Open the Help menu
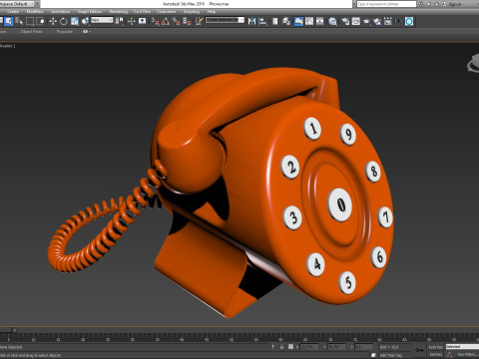The image size is (479, 359). point(212,12)
